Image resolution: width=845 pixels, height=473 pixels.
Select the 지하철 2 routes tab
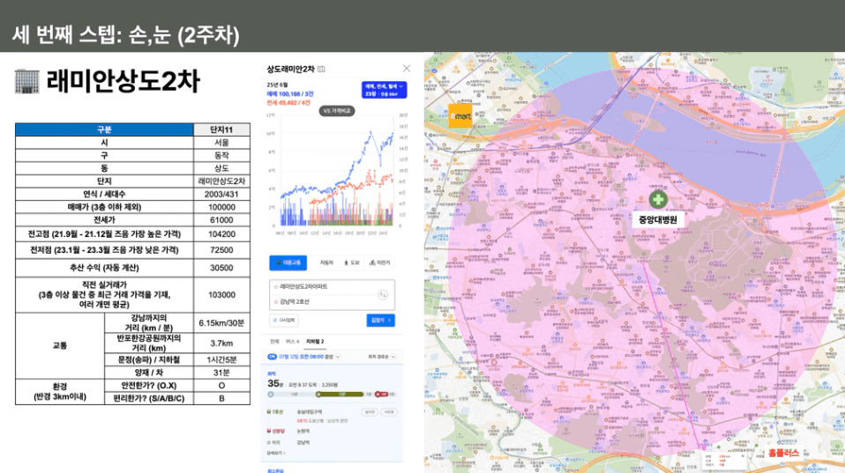[315, 342]
